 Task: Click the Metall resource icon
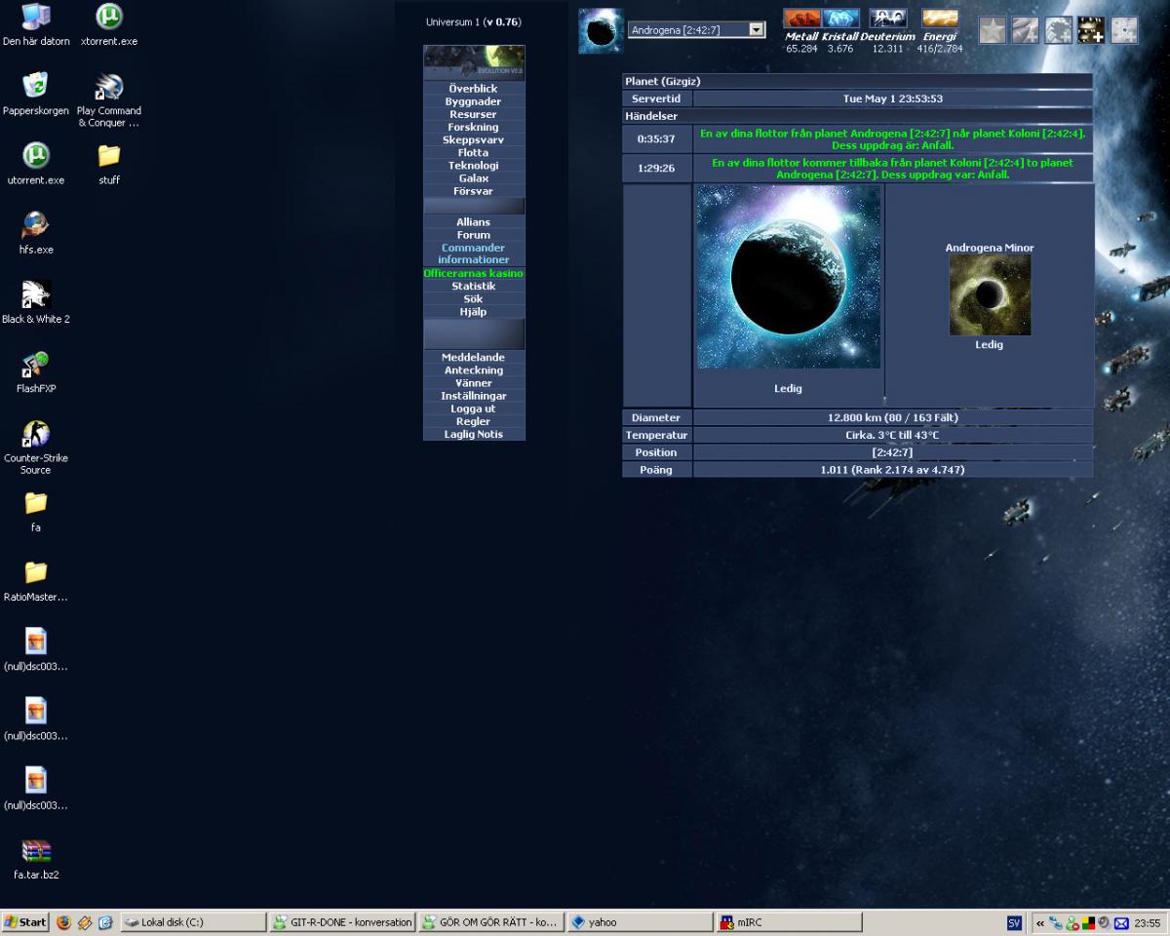[801, 19]
